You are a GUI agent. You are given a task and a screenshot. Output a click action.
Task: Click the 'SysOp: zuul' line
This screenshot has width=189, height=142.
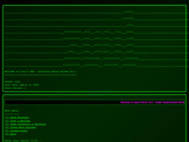[12, 82]
